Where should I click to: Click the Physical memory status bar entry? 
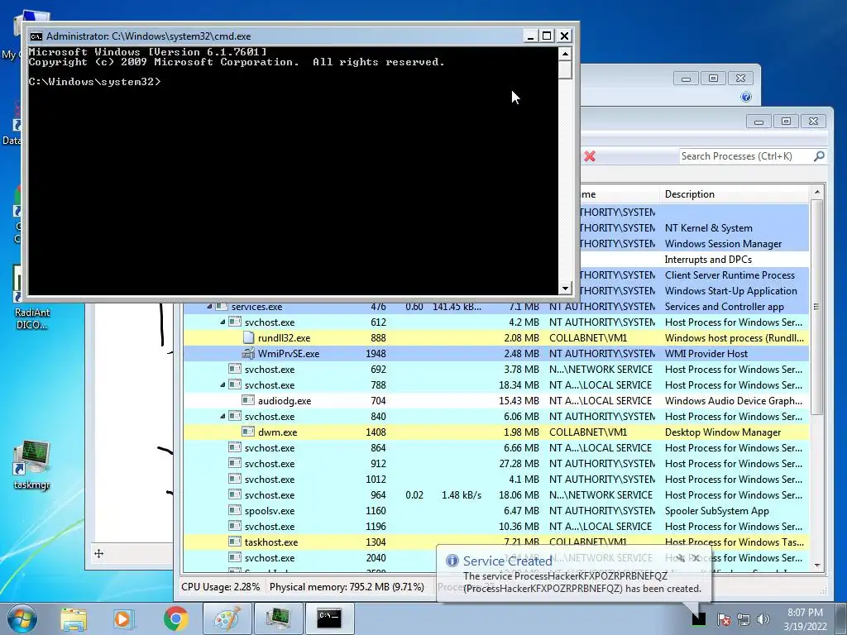click(x=347, y=587)
